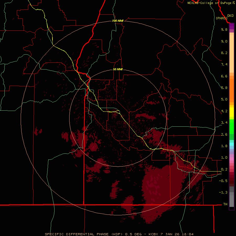Pick the cyan band on the color bar
This screenshot has height=236, width=236.
coord(232,144)
